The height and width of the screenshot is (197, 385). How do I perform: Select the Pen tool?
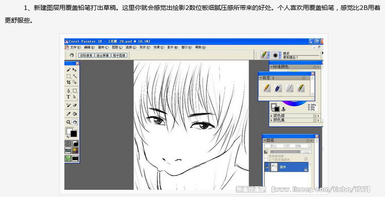68,91
